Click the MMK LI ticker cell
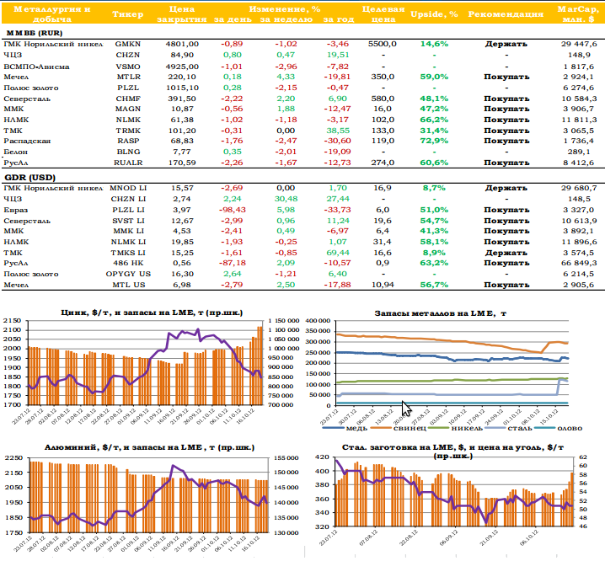The image size is (605, 561). tap(128, 231)
